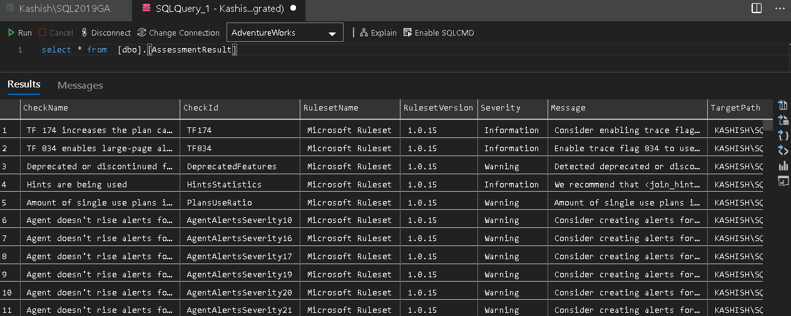This screenshot has height=316, width=791.
Task: Click Explain to show the query plan
Action: (x=378, y=32)
